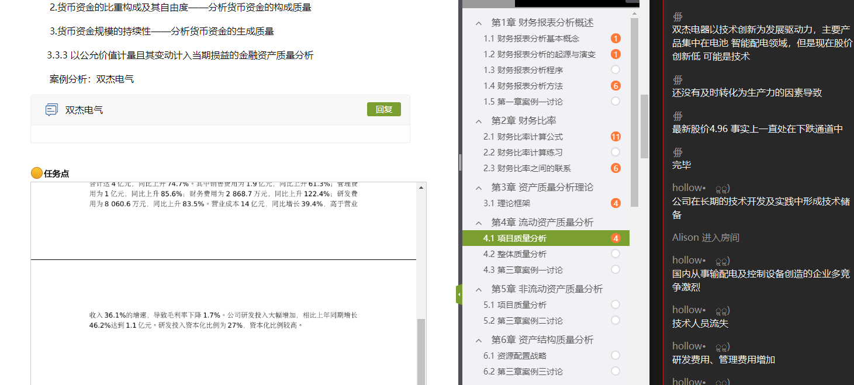This screenshot has width=854, height=385.
Task: Click the document viewer's vertical scrollbar thumb
Action: (x=421, y=351)
